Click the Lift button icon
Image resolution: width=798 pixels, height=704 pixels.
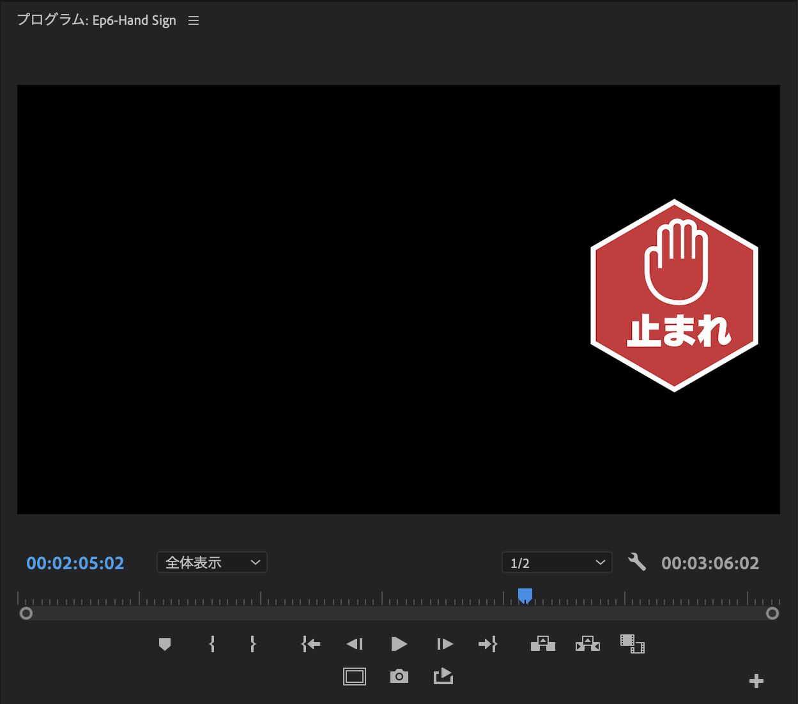pyautogui.click(x=542, y=644)
